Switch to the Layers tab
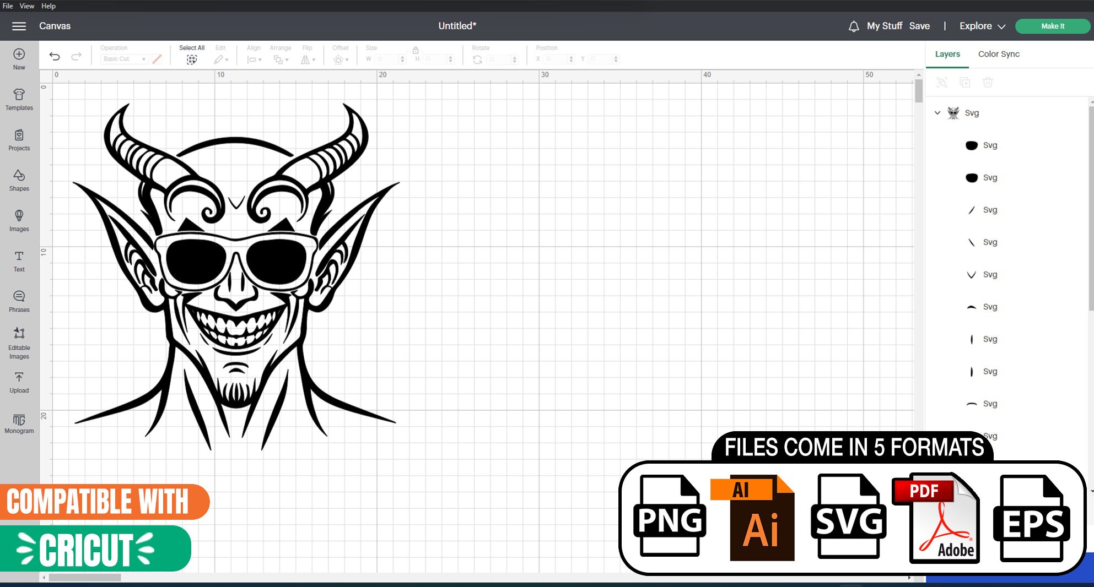 (947, 54)
